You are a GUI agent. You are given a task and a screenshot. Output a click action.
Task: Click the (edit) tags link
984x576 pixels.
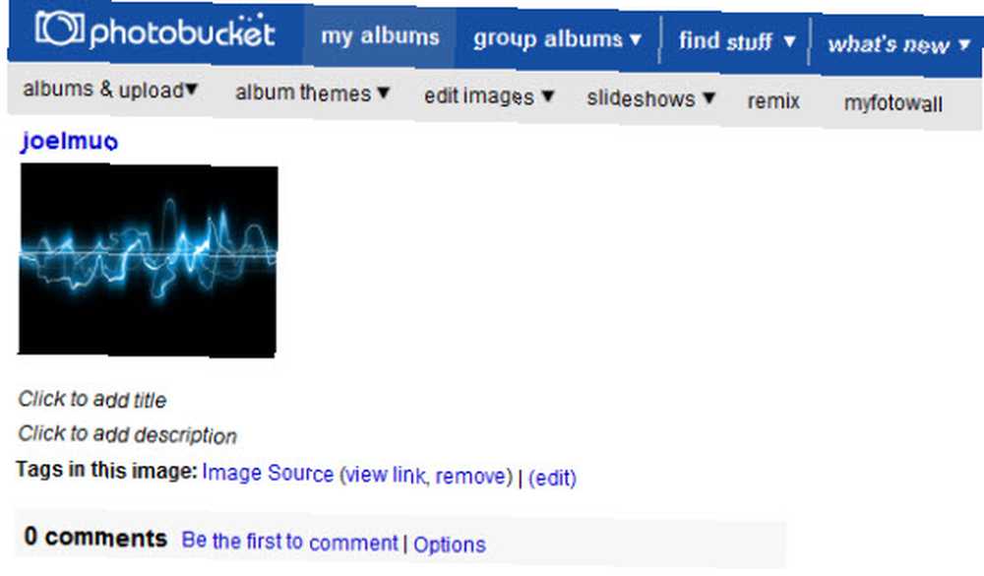[552, 478]
